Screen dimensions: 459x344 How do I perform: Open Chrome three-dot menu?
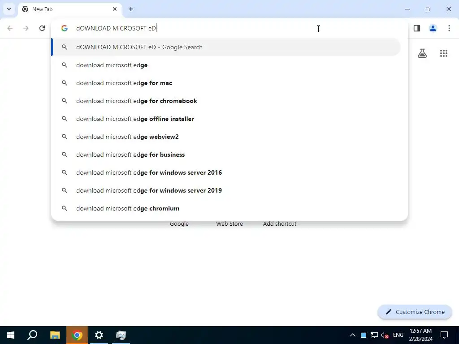click(x=449, y=28)
